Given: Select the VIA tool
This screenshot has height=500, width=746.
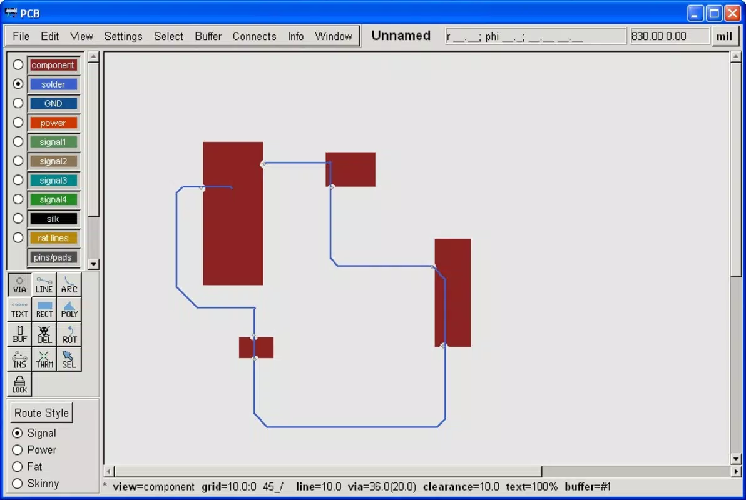Looking at the screenshot, I should [x=19, y=285].
